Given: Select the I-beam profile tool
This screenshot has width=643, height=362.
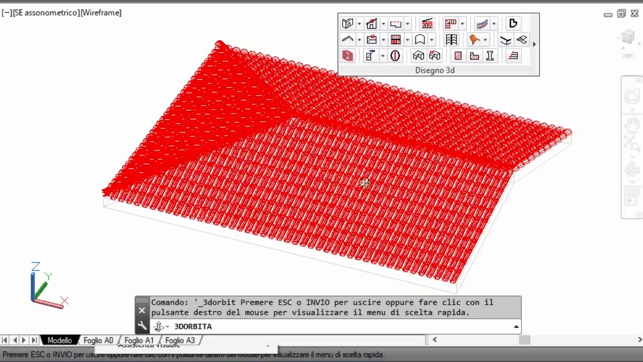Looking at the screenshot, I should pos(490,56).
